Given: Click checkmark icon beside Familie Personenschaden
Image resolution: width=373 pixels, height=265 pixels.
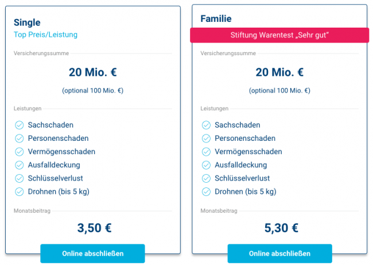Looking at the screenshot, I should pyautogui.click(x=205, y=138).
